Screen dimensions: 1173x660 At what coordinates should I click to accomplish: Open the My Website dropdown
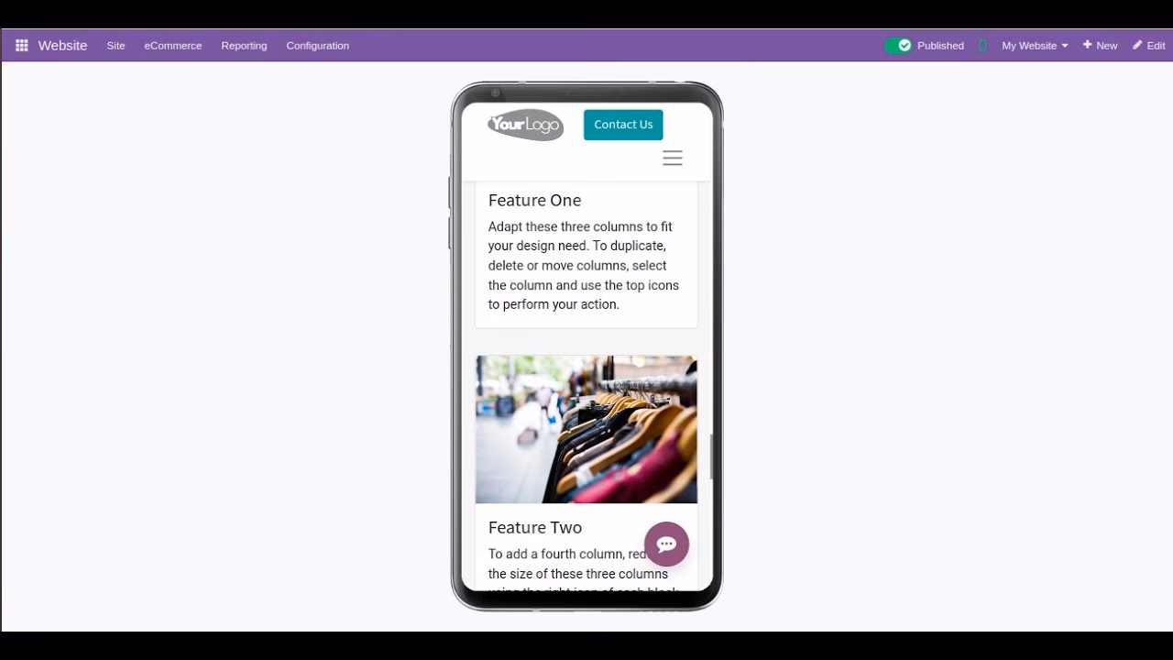point(1027,45)
